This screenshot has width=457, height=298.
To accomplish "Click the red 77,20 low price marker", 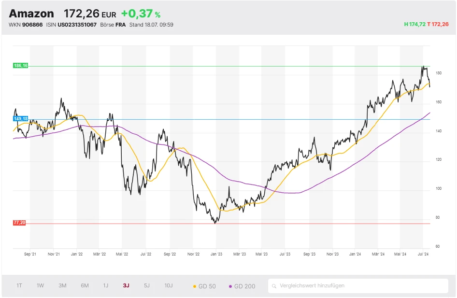I will pyautogui.click(x=19, y=223).
